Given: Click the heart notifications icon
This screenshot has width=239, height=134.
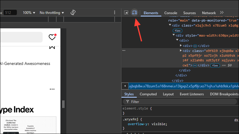Looking at the screenshot, I should point(52,37).
